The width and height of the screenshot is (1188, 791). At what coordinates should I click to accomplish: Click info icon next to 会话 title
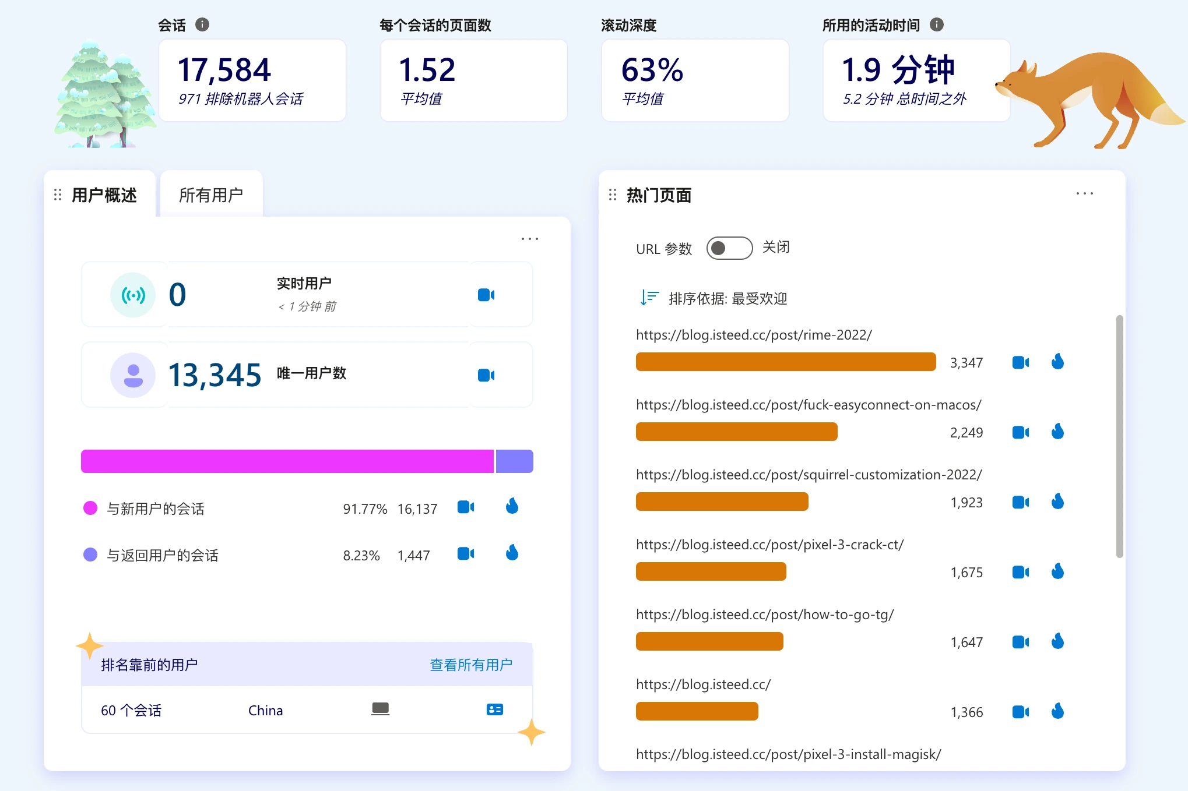(202, 24)
